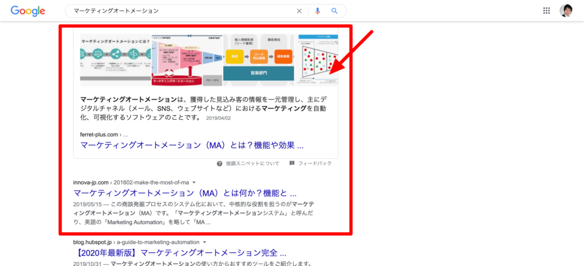Image resolution: width=584 pixels, height=266 pixels.
Task: Open innova-jp.com result title link
Action: (185, 194)
